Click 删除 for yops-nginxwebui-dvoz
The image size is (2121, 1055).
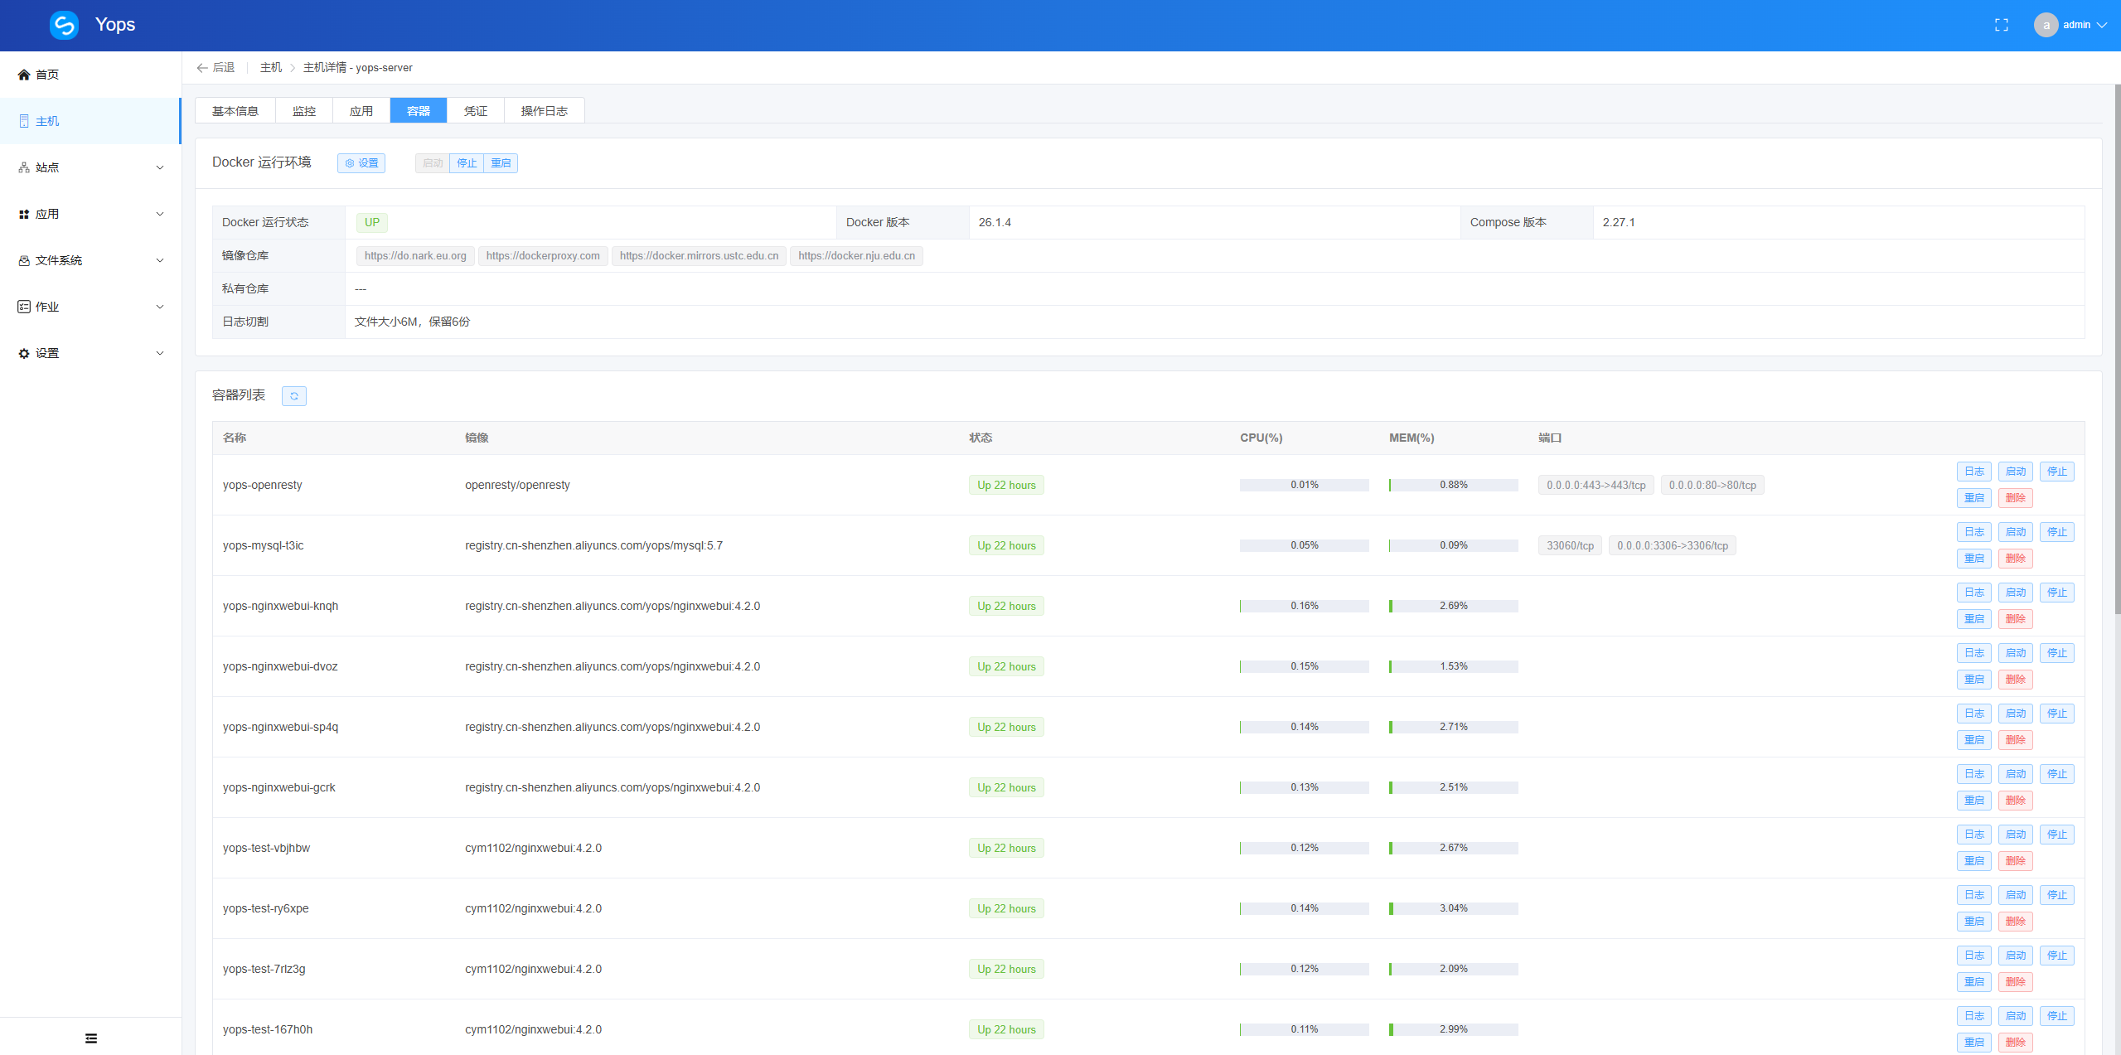coord(2016,680)
